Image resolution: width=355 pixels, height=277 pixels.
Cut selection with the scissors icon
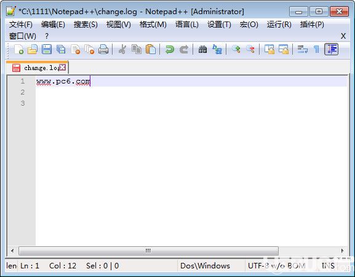coord(122,49)
